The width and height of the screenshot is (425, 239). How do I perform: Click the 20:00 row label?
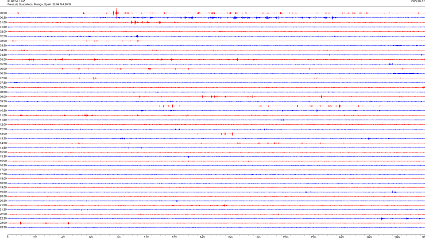(4, 196)
